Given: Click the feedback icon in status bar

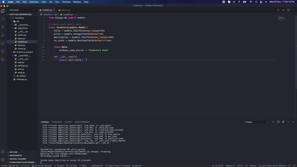Looking at the screenshot, I should click(290, 166).
